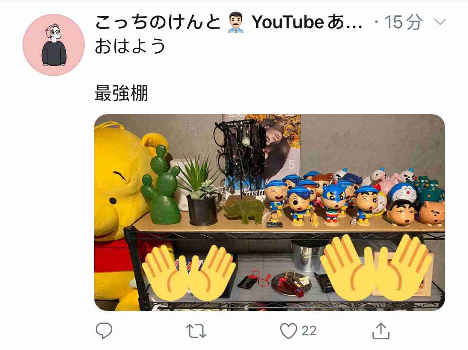Click the mustached man emoji in the display name
Viewport: 468px width, 350px height.
pos(237,23)
